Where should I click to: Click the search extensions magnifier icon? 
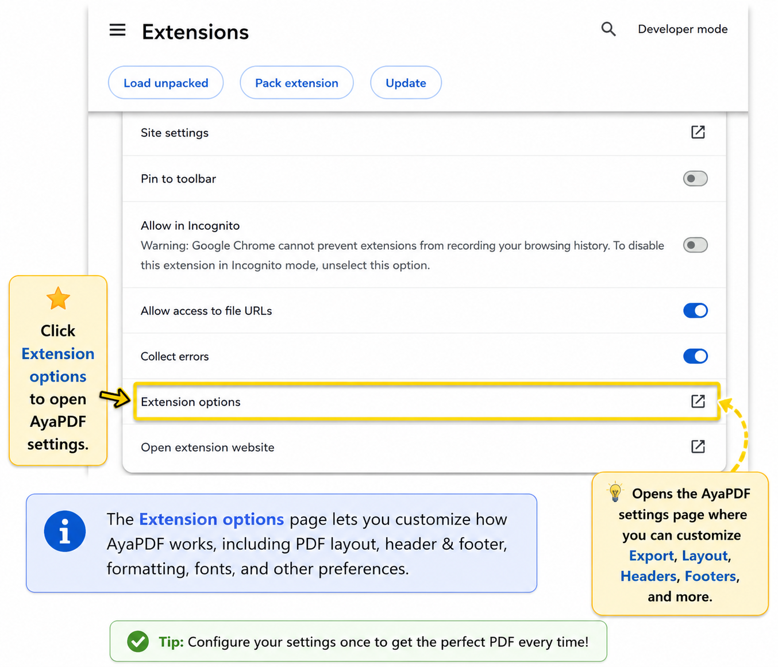tap(608, 29)
